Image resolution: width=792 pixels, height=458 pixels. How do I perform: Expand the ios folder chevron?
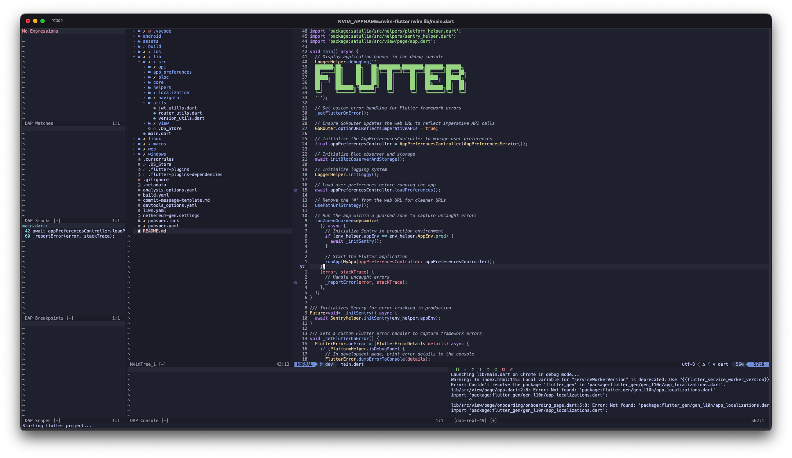(134, 52)
